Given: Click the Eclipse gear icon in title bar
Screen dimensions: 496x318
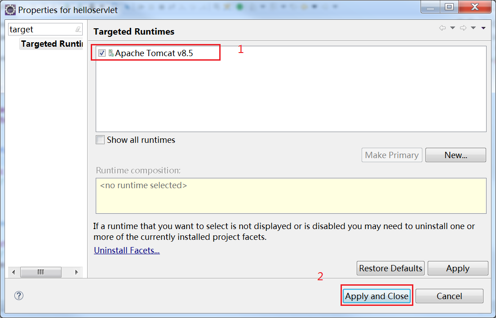Looking at the screenshot, I should pyautogui.click(x=10, y=10).
